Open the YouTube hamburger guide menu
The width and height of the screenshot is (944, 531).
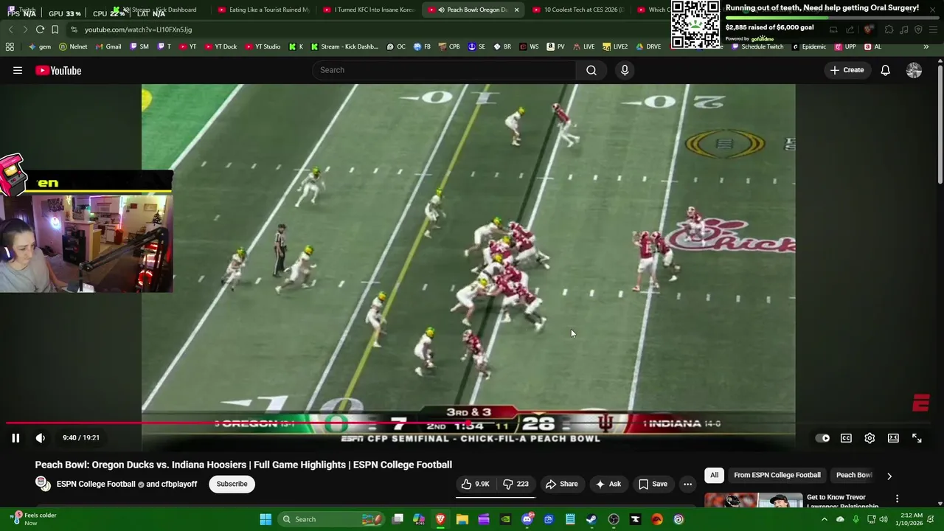[18, 71]
